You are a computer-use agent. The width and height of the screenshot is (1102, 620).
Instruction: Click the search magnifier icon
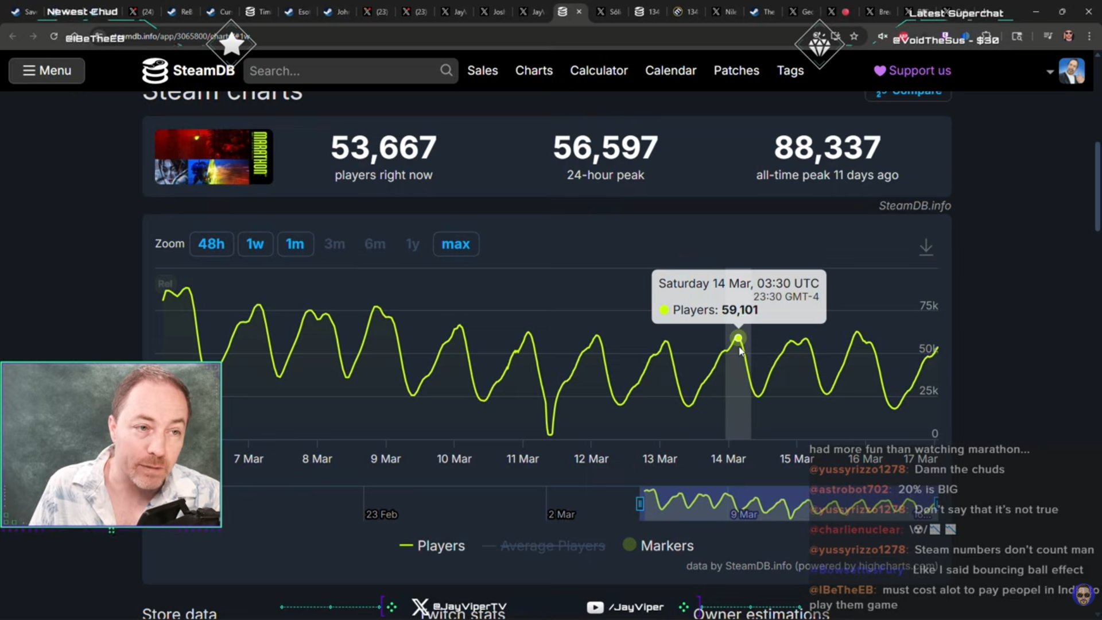(x=446, y=71)
